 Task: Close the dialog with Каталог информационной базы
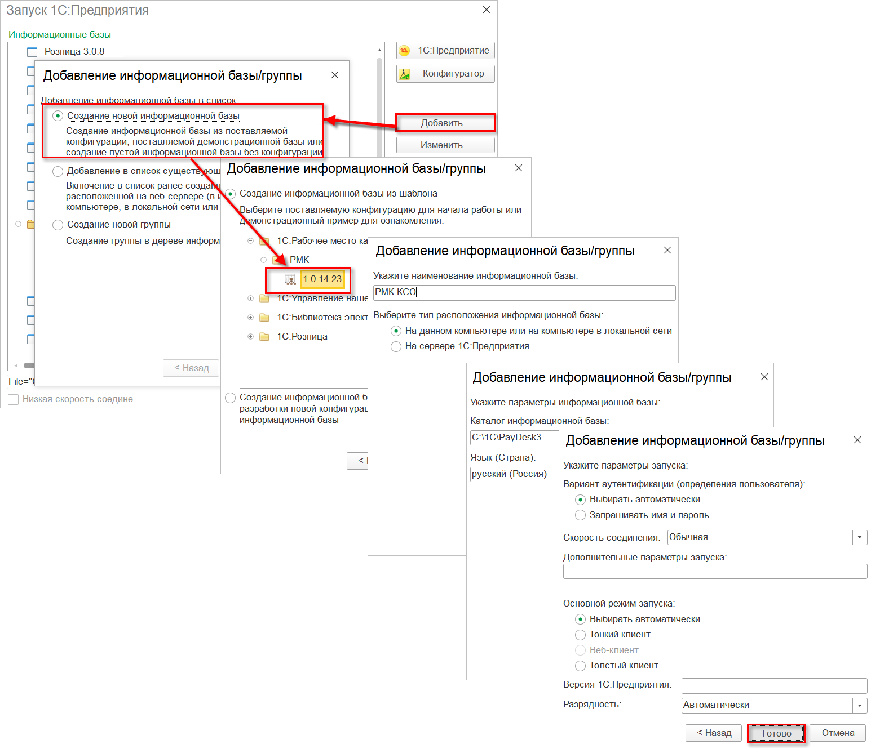coord(764,377)
